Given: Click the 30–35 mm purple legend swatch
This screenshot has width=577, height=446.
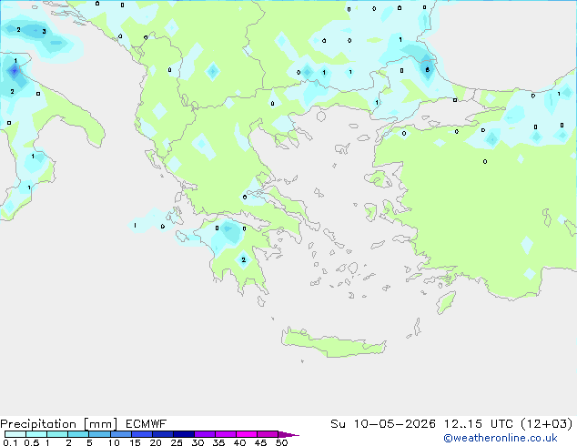Looking at the screenshot, I should click(205, 434).
